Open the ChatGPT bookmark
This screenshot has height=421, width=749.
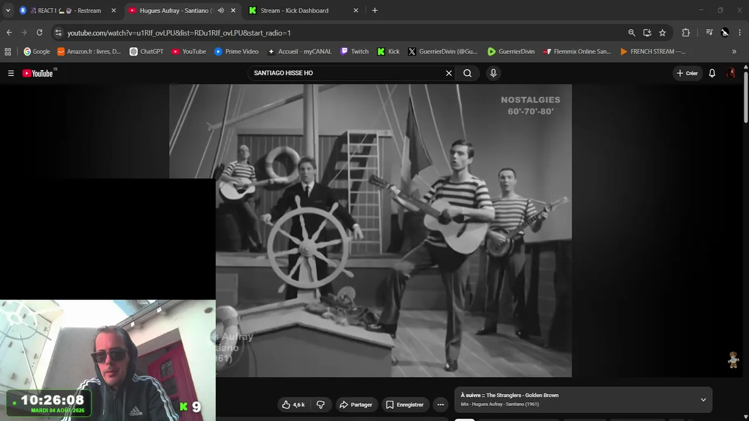pyautogui.click(x=146, y=51)
